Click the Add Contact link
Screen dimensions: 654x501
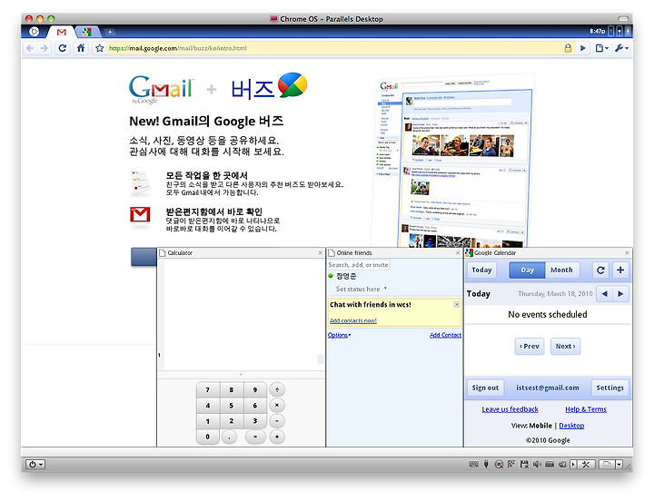point(445,335)
